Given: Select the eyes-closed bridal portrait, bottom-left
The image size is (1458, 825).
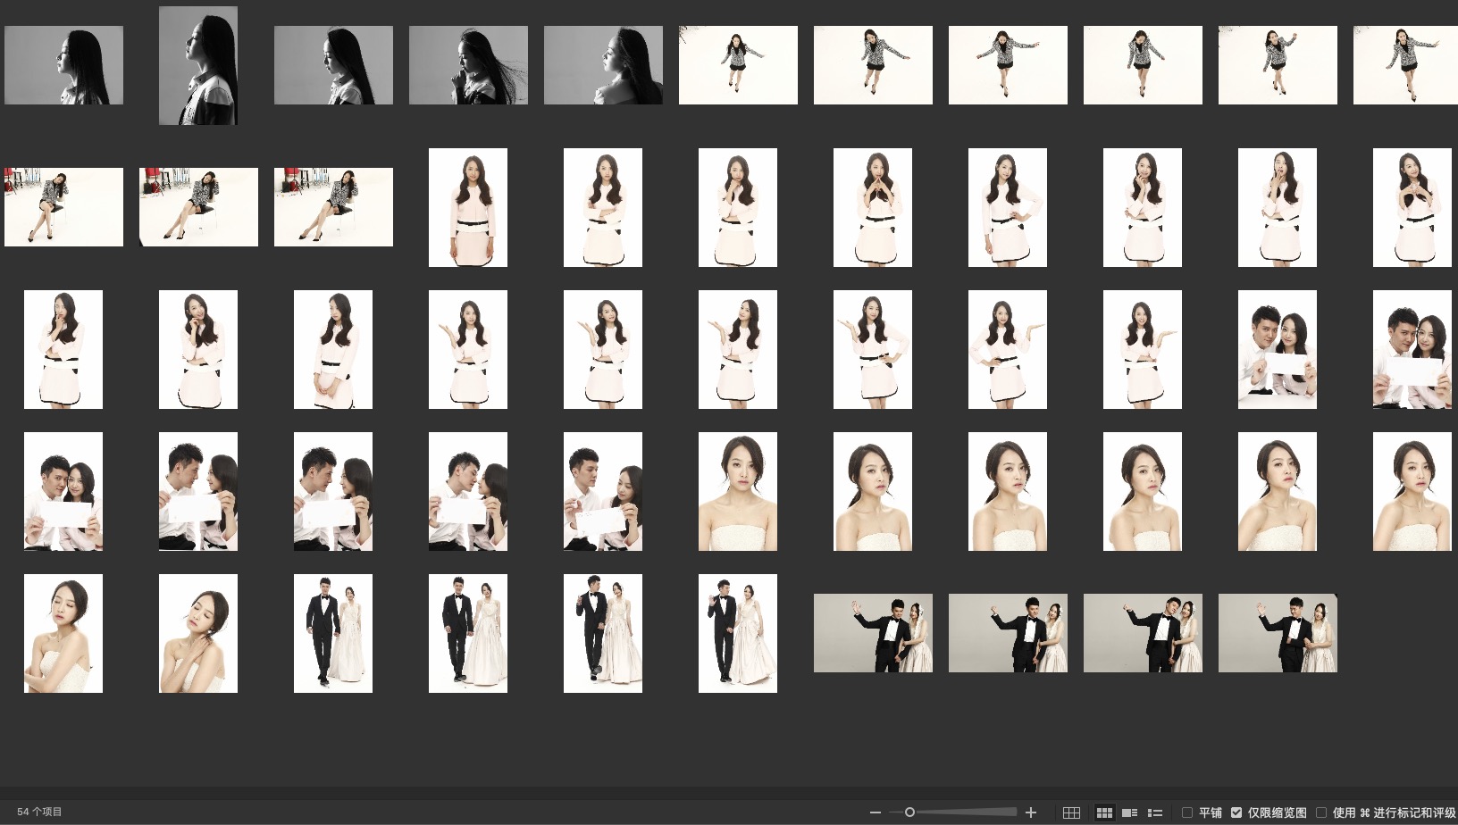Looking at the screenshot, I should 63,633.
